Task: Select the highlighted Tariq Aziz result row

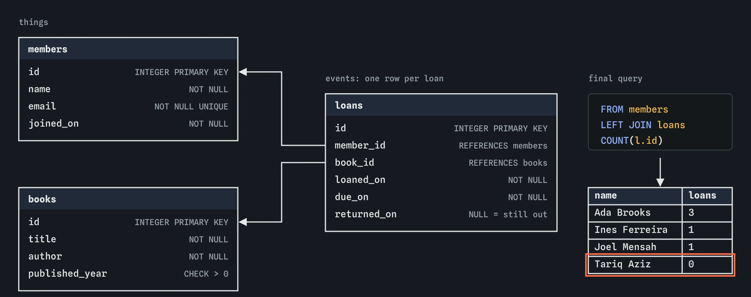Action: (x=660, y=265)
